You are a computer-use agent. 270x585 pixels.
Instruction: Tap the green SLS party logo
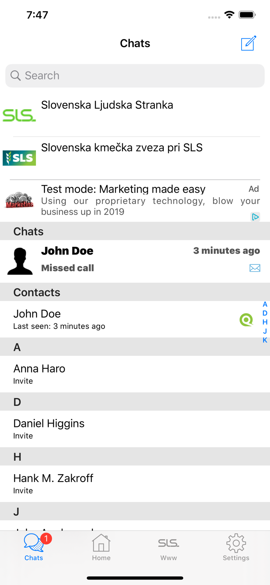[x=19, y=115]
